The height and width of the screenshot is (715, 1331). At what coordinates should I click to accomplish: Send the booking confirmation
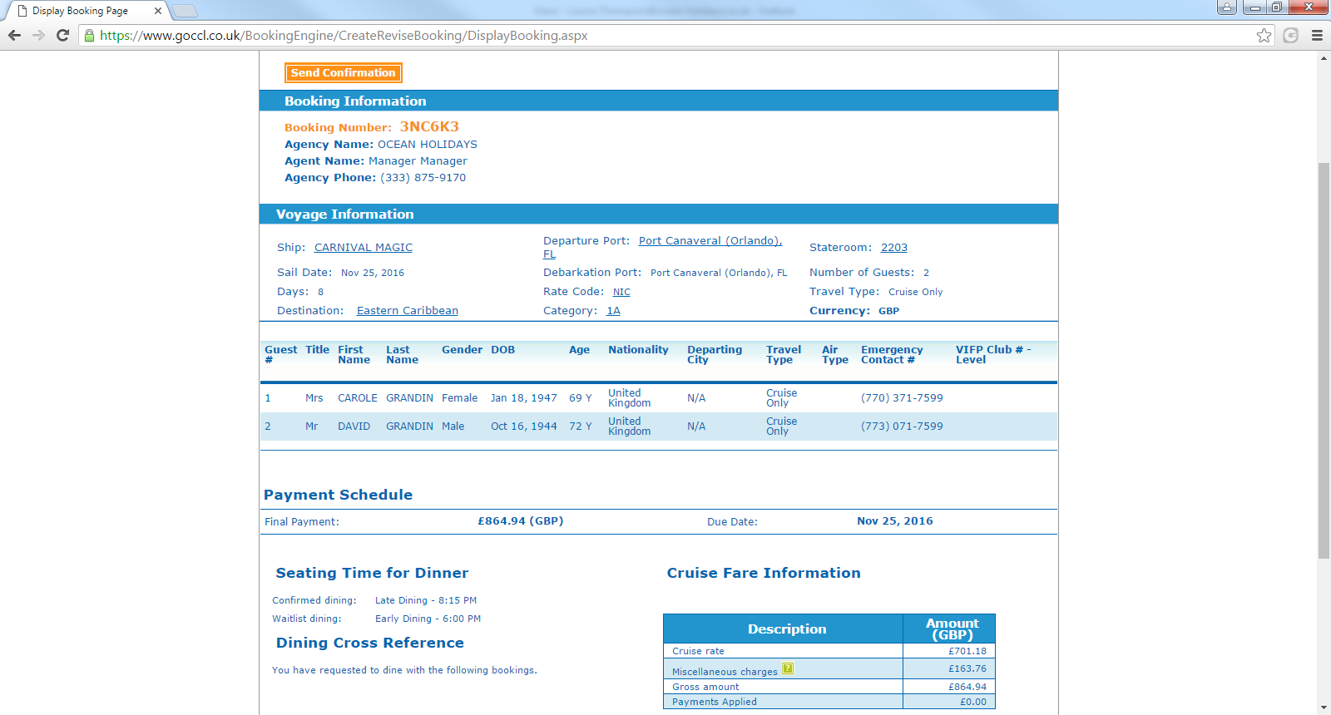[343, 73]
